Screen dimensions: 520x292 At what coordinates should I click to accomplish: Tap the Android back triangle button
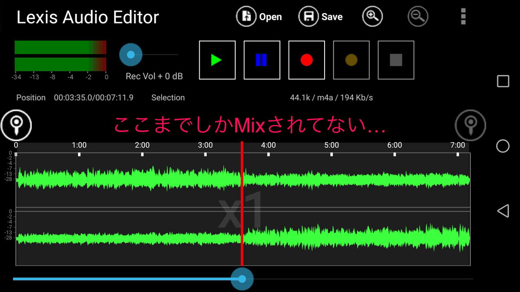503,211
